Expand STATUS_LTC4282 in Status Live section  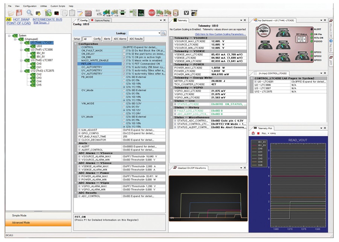(x=175, y=104)
